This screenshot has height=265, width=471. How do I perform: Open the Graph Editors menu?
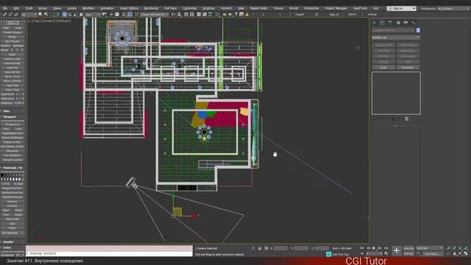coord(129,8)
